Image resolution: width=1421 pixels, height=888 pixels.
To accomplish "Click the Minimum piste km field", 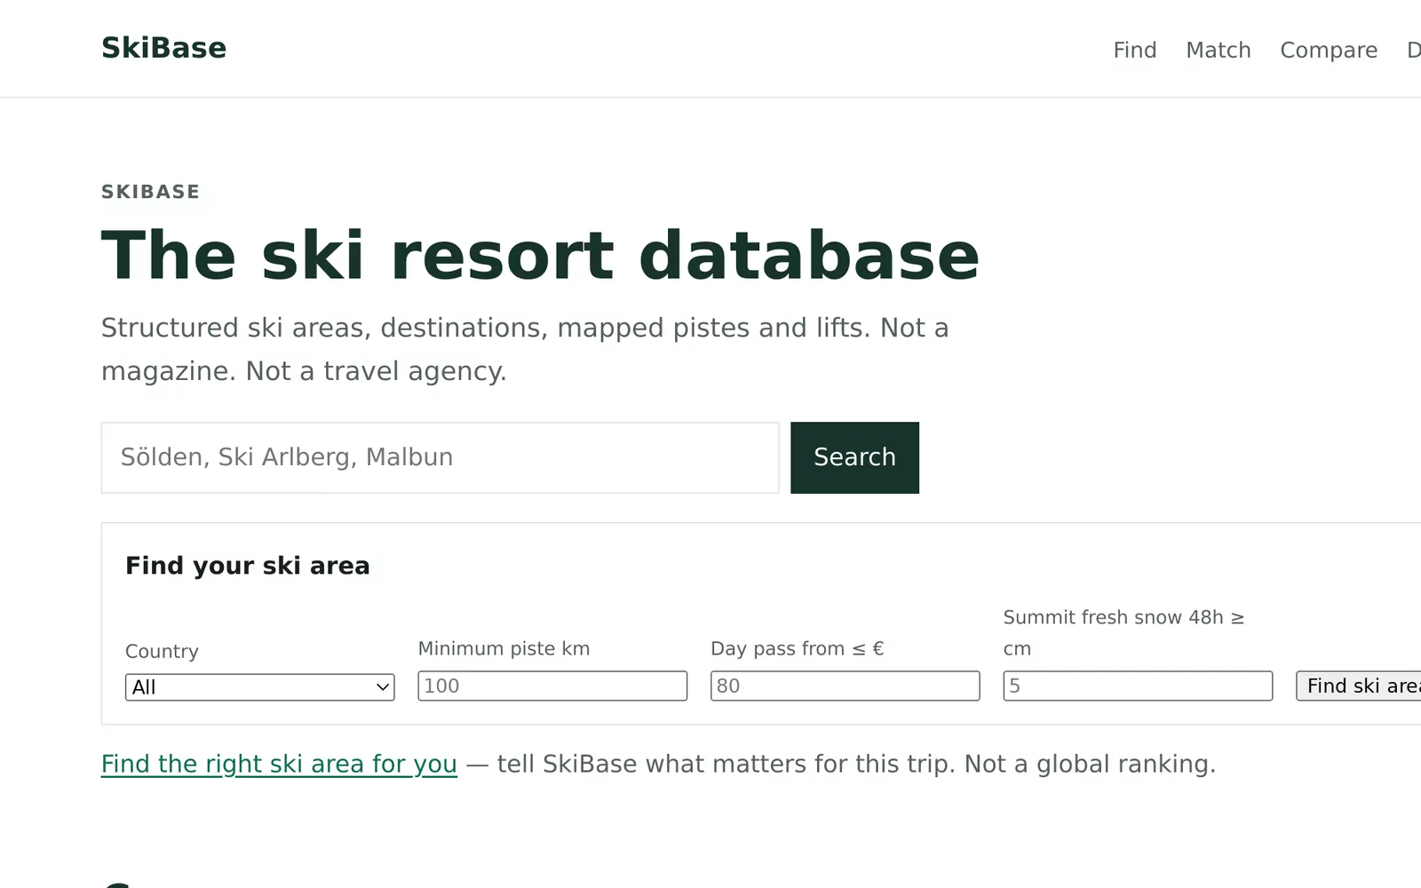I will [552, 686].
